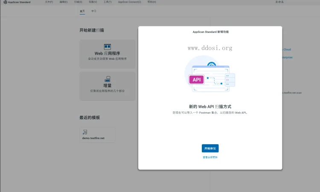Click the AppScan Standard 新增功能 dialog title
The width and height of the screenshot is (320, 192).
pyautogui.click(x=211, y=32)
